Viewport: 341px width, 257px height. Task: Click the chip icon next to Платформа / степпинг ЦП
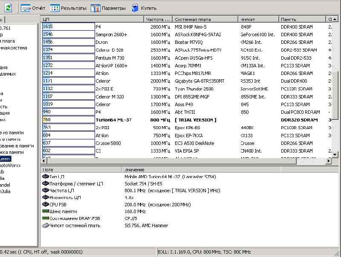coord(46,184)
